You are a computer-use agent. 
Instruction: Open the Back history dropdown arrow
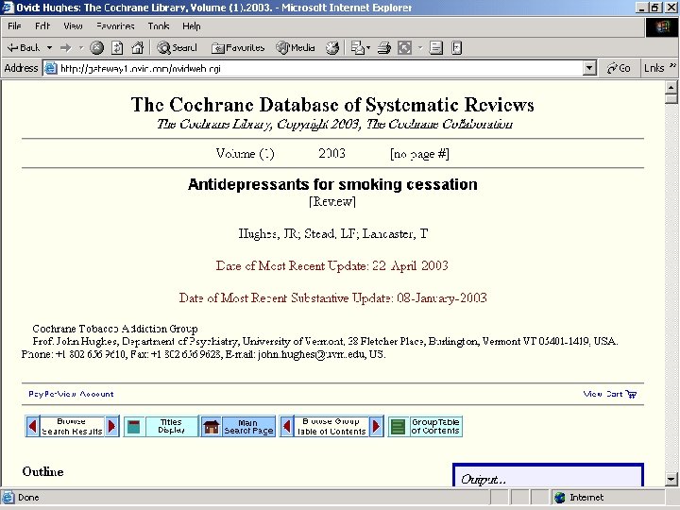(x=49, y=48)
